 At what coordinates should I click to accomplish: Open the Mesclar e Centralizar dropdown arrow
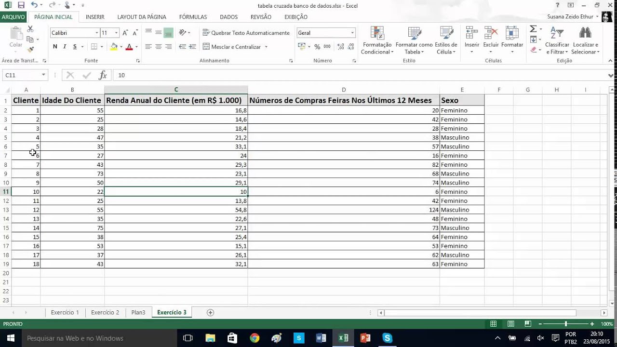(266, 47)
